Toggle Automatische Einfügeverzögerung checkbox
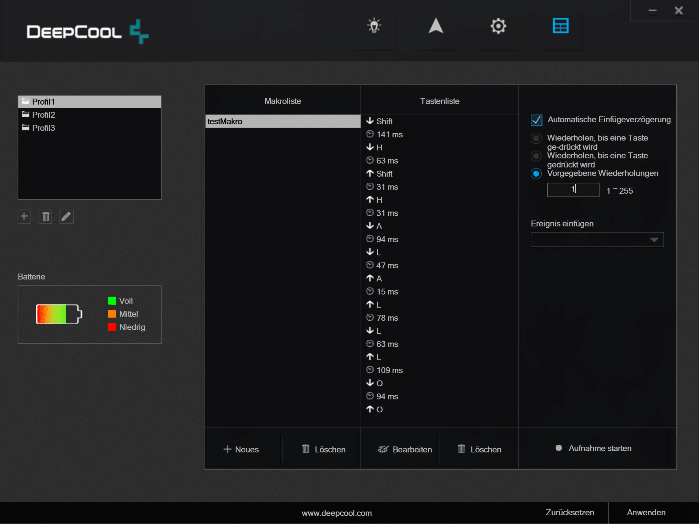This screenshot has width=699, height=524. pyautogui.click(x=536, y=120)
